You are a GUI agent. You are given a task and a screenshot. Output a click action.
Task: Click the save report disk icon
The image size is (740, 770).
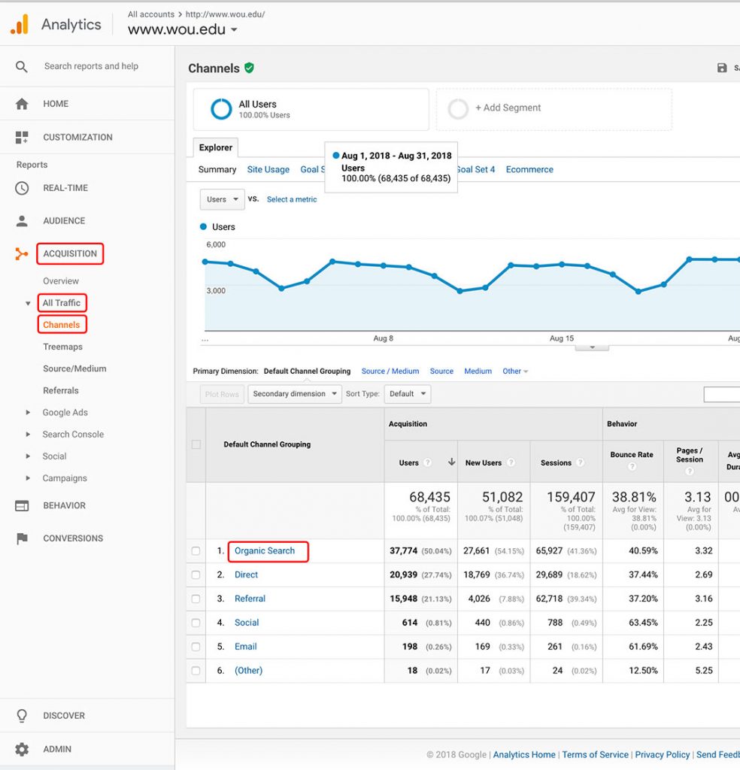[x=722, y=68]
